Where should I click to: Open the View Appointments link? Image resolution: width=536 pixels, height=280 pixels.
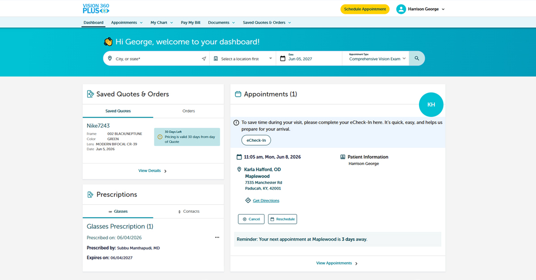[x=334, y=263]
